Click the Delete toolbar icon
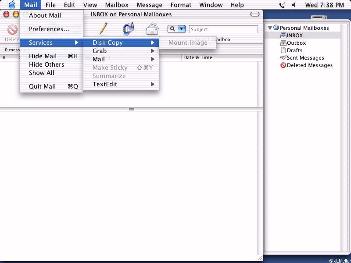The image size is (351, 263). 12,30
